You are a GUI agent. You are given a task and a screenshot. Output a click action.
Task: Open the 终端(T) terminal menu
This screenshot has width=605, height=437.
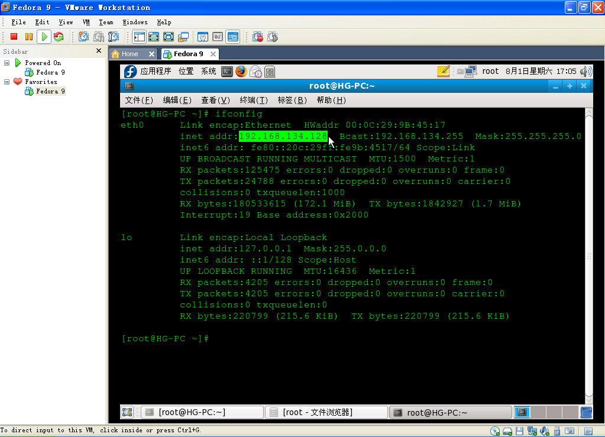click(x=254, y=100)
